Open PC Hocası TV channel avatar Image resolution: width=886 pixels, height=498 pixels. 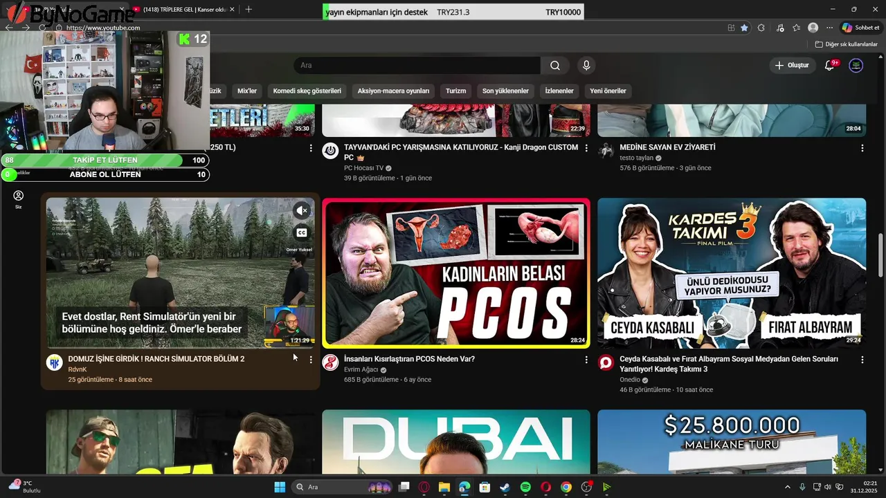click(331, 151)
